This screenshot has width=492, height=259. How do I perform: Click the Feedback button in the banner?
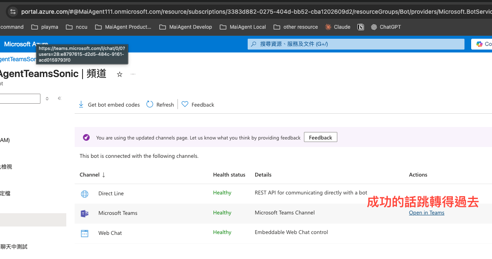(x=320, y=137)
